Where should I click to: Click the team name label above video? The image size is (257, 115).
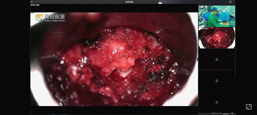[x=35, y=5]
